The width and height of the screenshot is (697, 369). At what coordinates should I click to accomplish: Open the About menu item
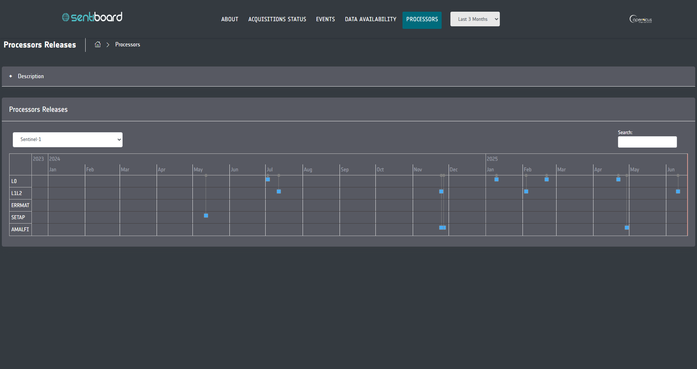coord(229,19)
